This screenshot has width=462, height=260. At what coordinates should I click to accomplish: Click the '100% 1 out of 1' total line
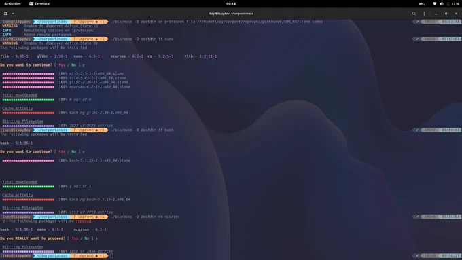click(75, 187)
